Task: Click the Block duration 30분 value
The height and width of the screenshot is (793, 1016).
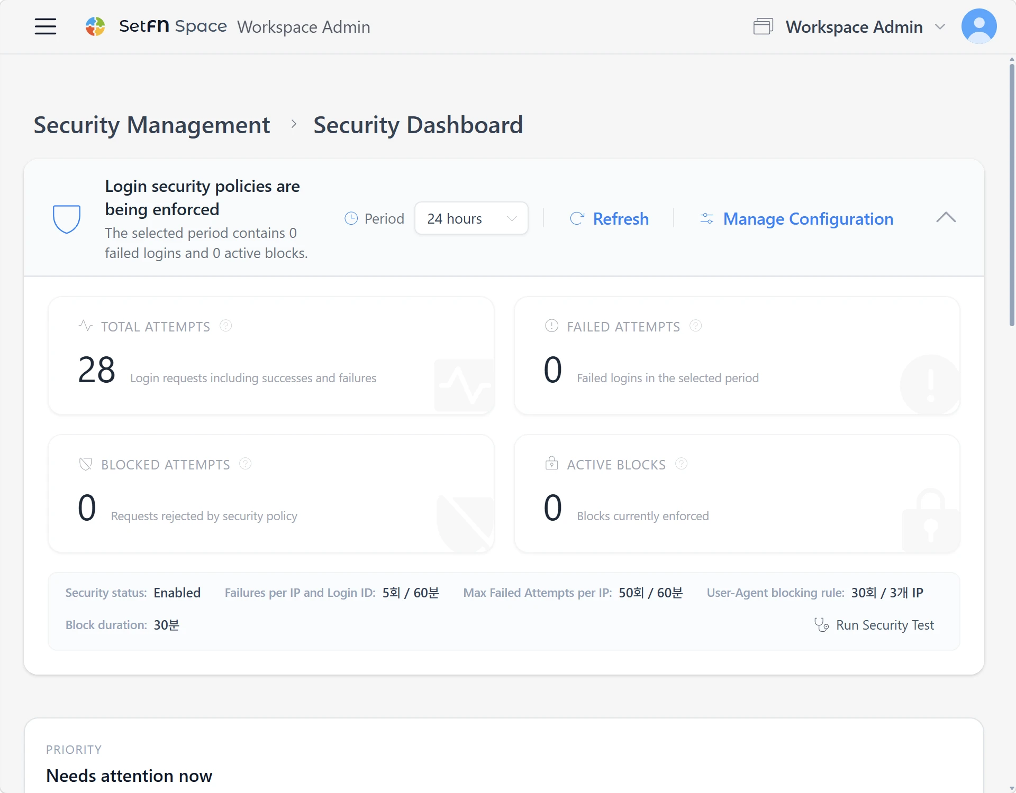Action: click(x=167, y=625)
